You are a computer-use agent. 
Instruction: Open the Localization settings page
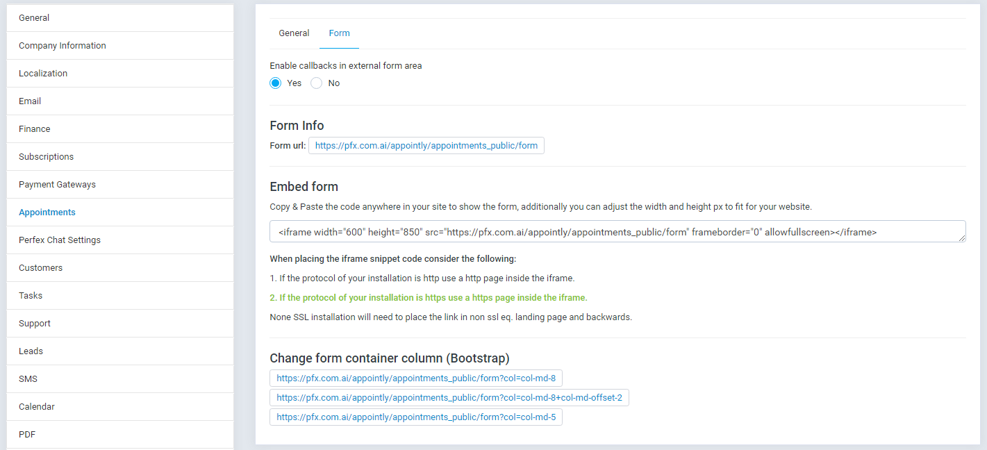[x=43, y=73]
